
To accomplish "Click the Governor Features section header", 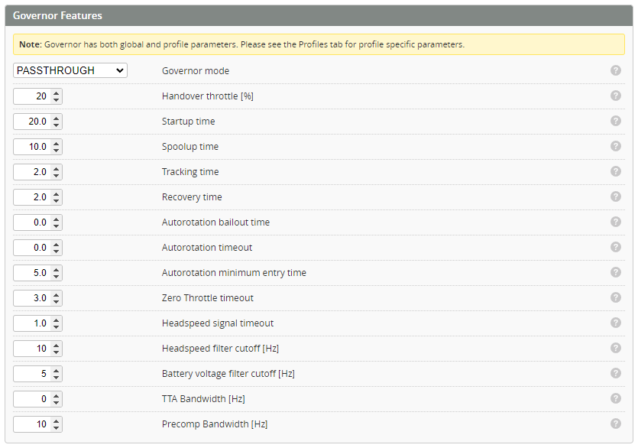I will pos(58,15).
